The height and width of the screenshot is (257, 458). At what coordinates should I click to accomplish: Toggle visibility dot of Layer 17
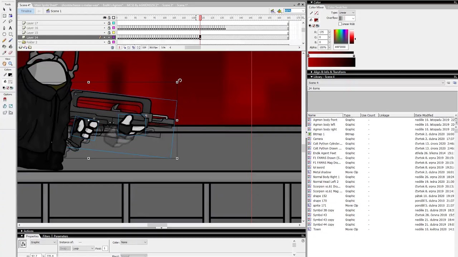point(105,23)
